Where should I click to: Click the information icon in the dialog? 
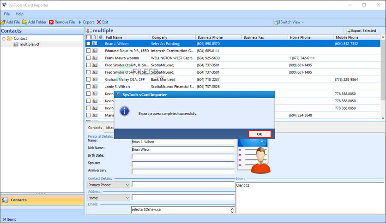[x=125, y=111]
